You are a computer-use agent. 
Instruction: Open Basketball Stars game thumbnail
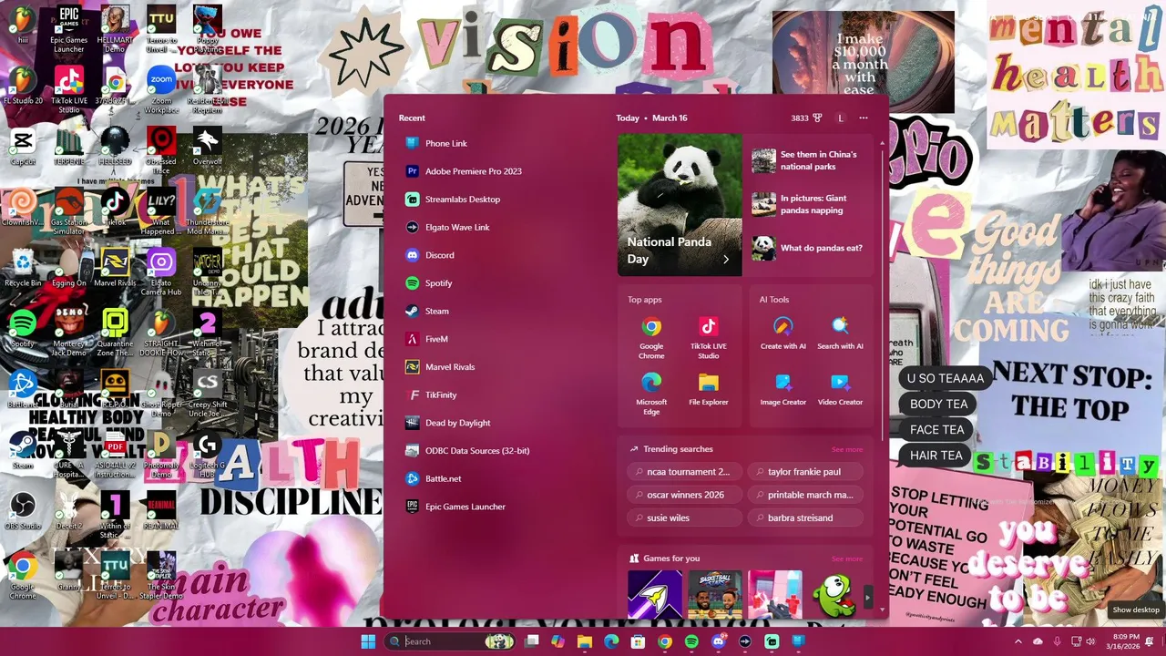coord(715,594)
